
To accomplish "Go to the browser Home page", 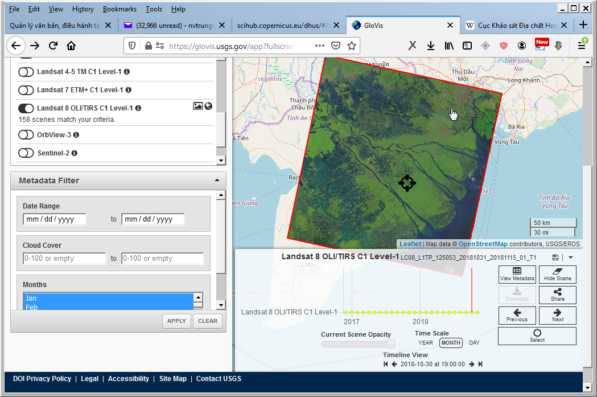I will tap(71, 46).
